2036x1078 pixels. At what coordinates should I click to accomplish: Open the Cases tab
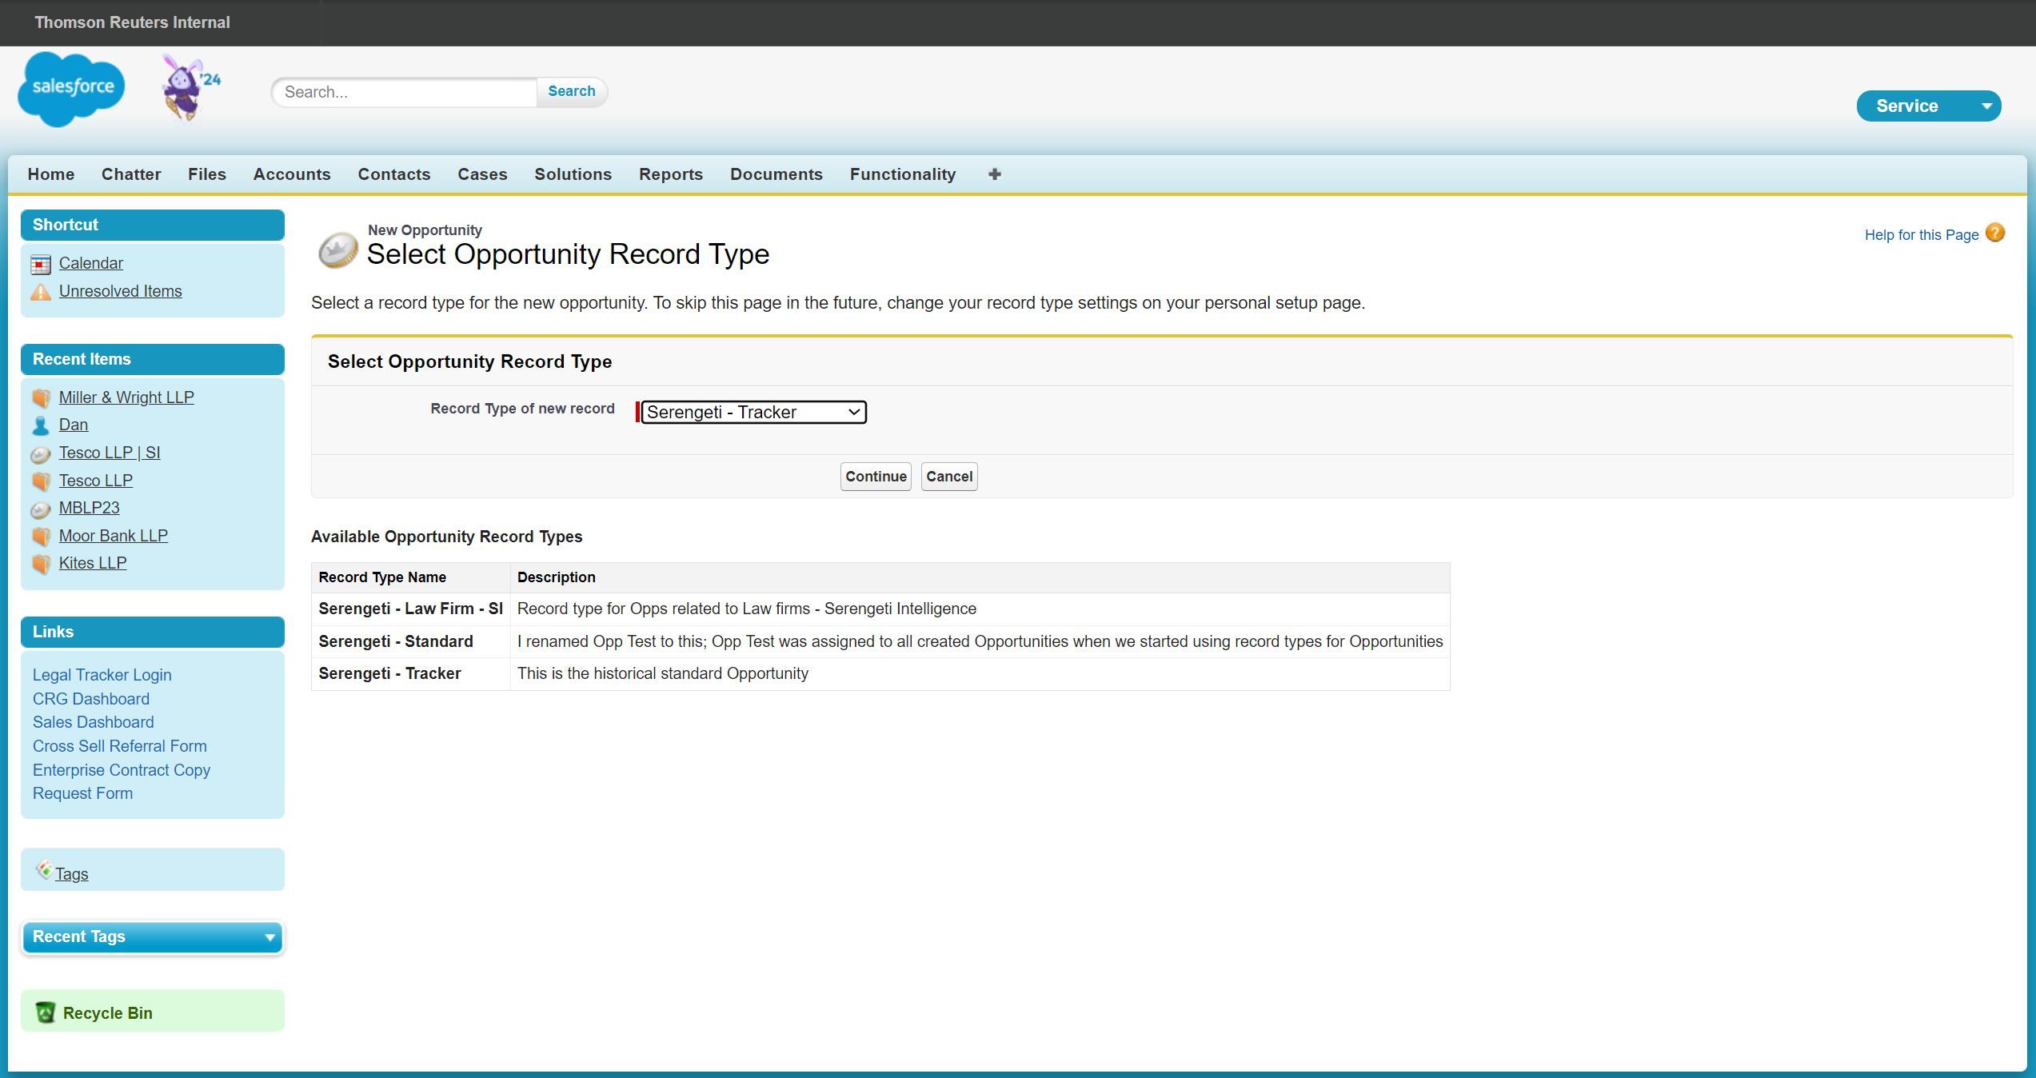coord(482,174)
